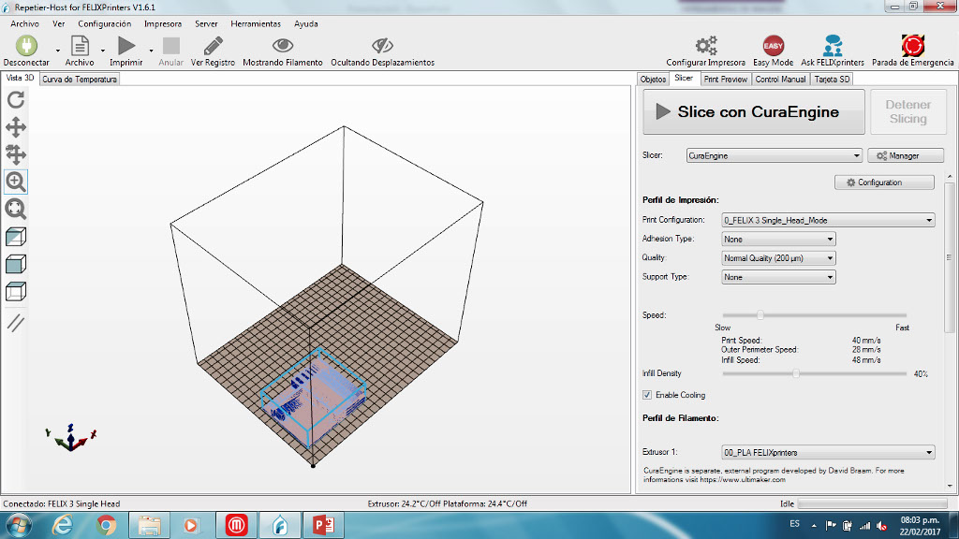
Task: Click the ES language indicator in tray
Action: (x=794, y=524)
